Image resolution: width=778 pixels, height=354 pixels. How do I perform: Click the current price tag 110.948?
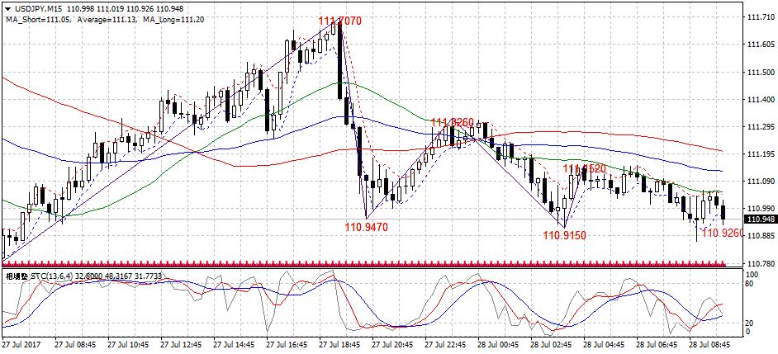pyautogui.click(x=758, y=219)
